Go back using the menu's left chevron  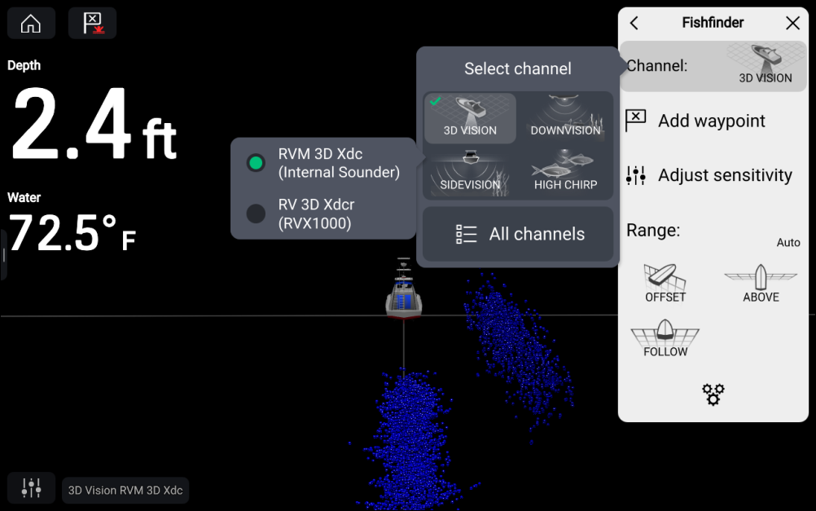pos(634,24)
